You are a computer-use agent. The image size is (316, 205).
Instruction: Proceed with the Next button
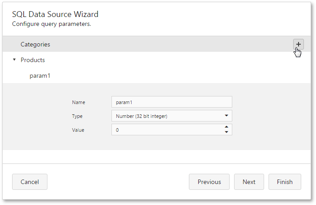tap(249, 182)
